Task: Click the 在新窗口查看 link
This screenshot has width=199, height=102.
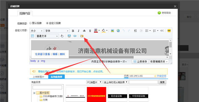Action: click(x=43, y=54)
